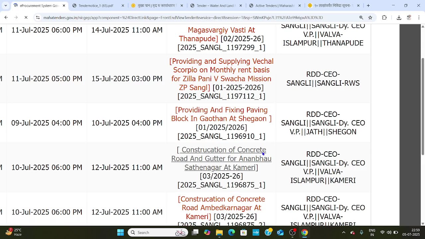Open the Paving Block At Shegaon tender
The width and height of the screenshot is (425, 239).
point(221,114)
